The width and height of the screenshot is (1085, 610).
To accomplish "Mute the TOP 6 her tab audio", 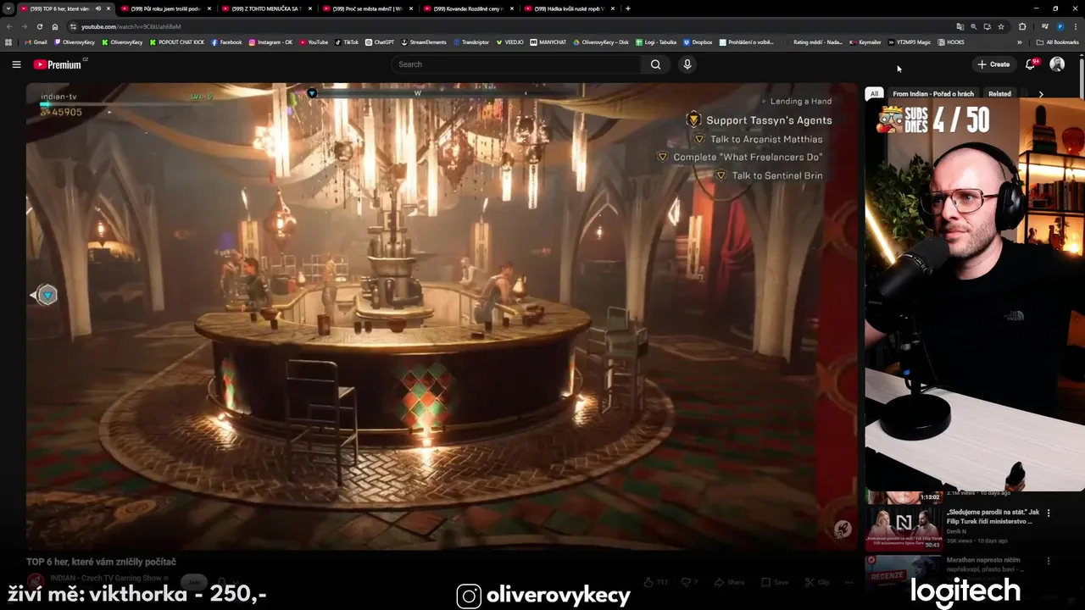I will (98, 8).
